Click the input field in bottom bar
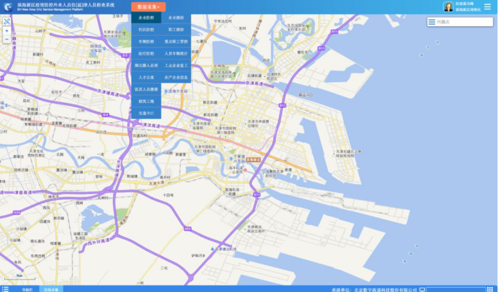 455,289
